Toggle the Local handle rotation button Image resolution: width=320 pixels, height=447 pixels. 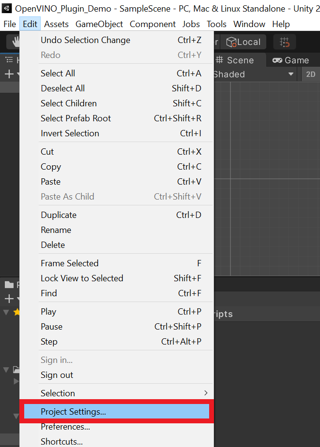click(244, 42)
